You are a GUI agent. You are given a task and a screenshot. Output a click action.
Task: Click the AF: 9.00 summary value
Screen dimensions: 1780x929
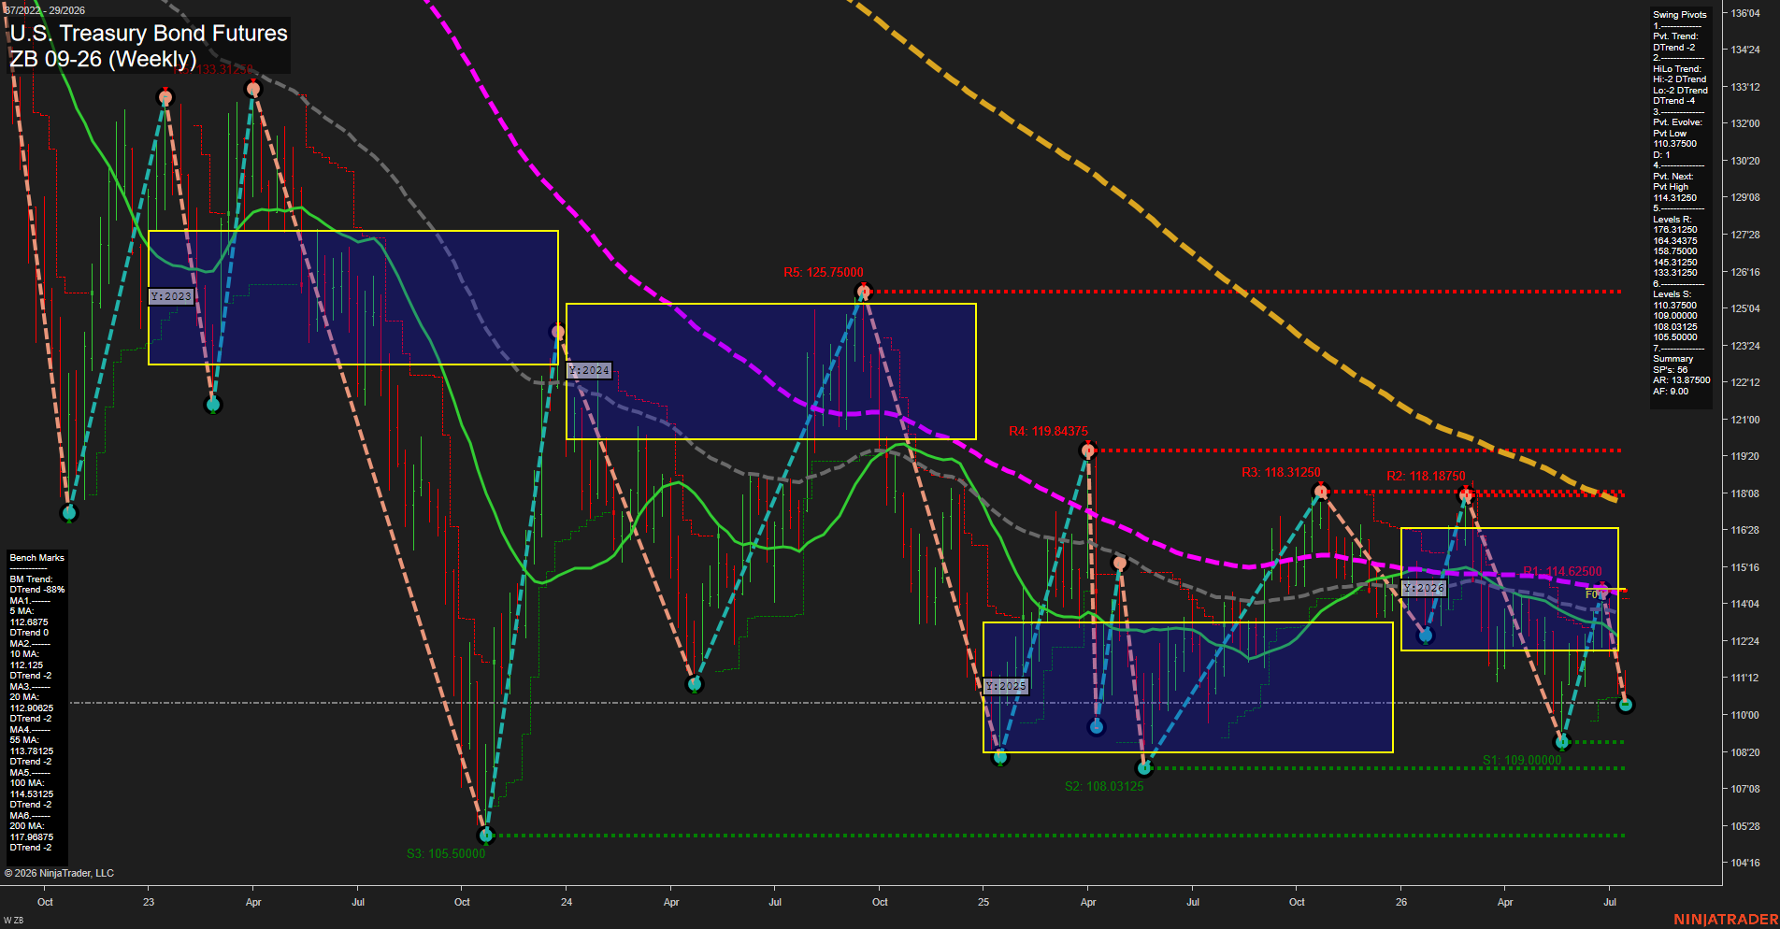1671,392
